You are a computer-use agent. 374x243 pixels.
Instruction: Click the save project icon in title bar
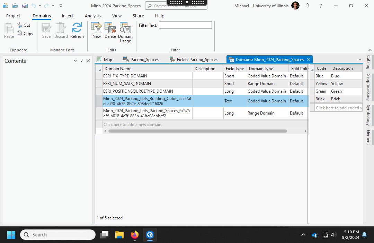point(25,6)
